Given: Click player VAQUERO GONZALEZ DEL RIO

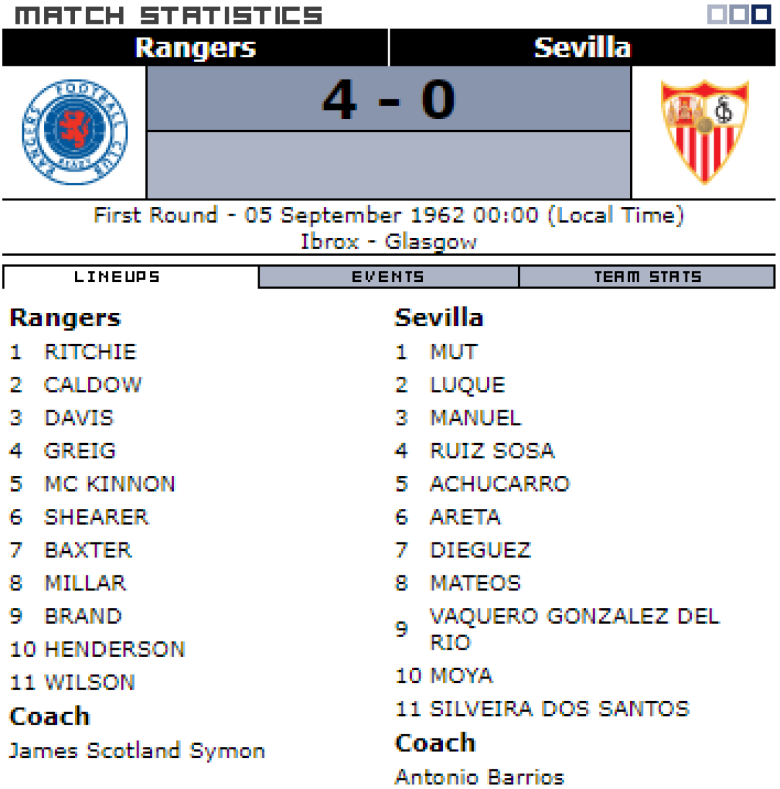Looking at the screenshot, I should pos(574,629).
